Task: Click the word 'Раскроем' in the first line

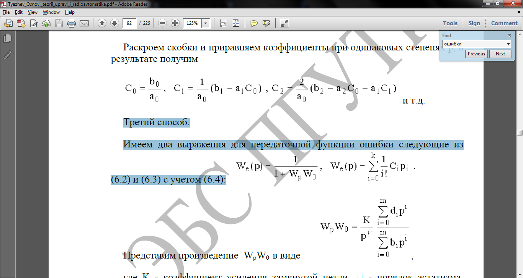Action: [x=144, y=48]
